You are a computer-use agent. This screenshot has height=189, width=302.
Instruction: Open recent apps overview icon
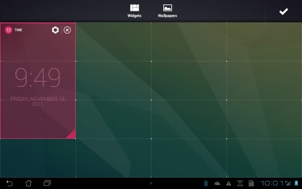(47, 183)
